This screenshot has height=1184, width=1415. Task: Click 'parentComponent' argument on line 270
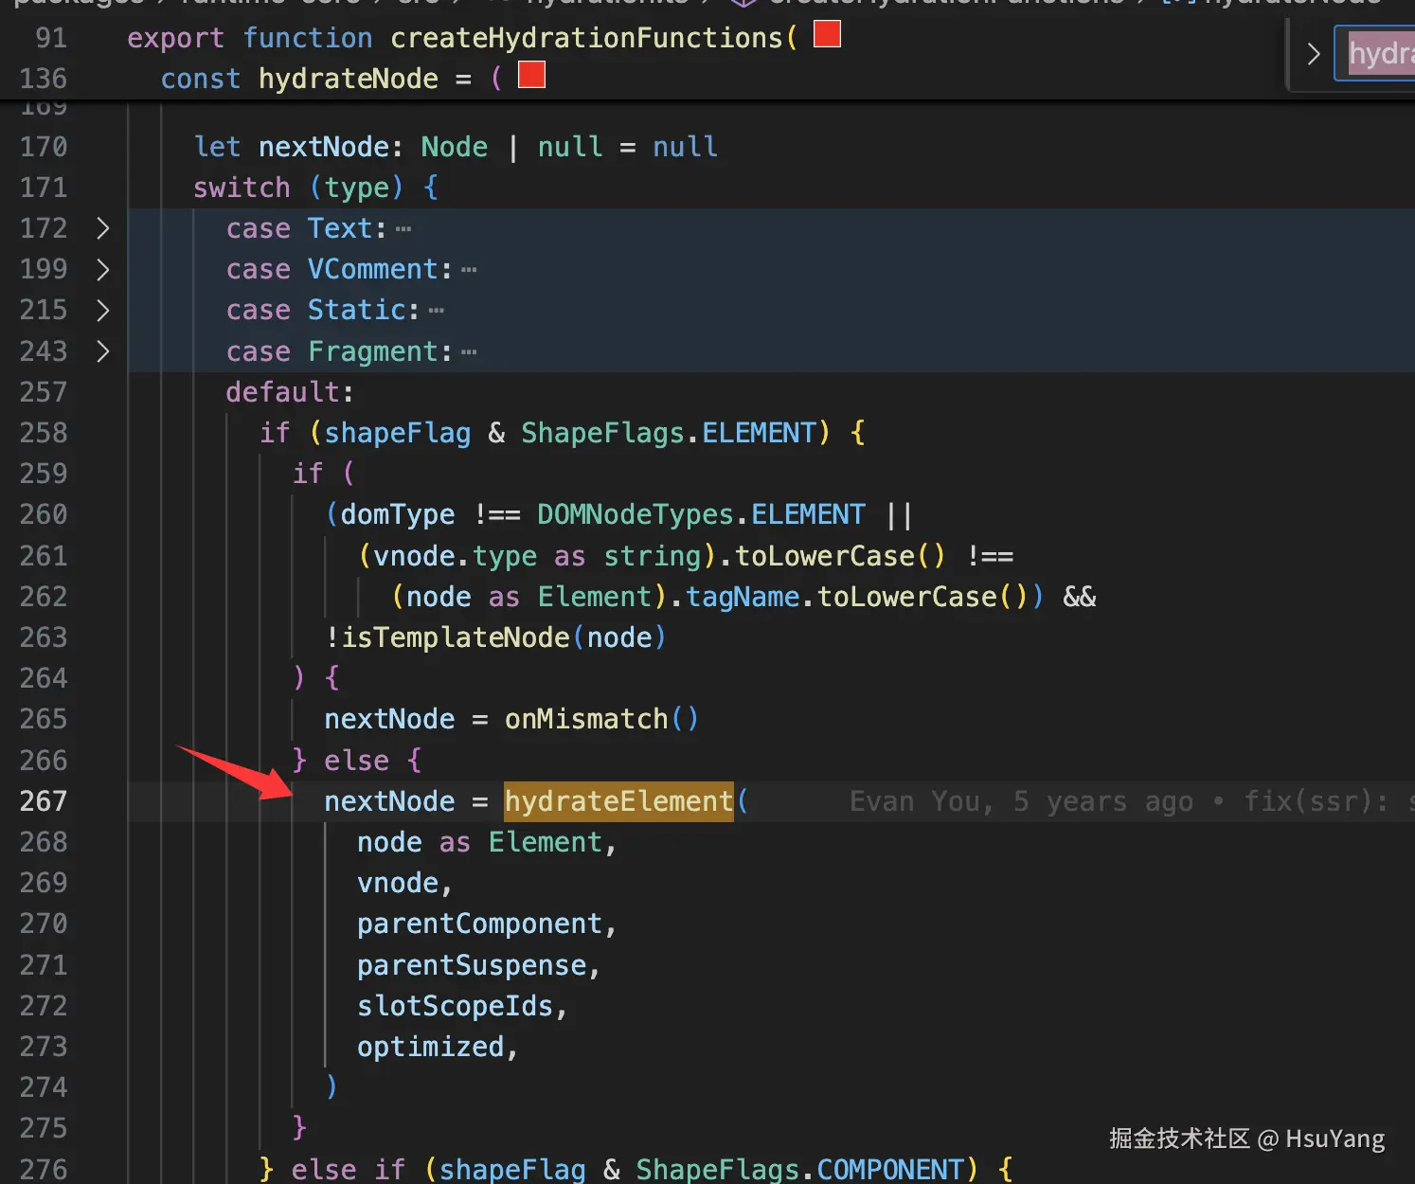[x=479, y=924]
